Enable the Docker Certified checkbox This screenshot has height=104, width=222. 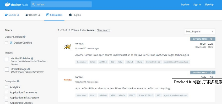coord(6,43)
